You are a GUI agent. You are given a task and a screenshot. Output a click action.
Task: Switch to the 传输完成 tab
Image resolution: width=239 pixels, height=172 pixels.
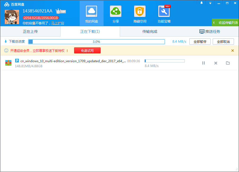point(150,31)
